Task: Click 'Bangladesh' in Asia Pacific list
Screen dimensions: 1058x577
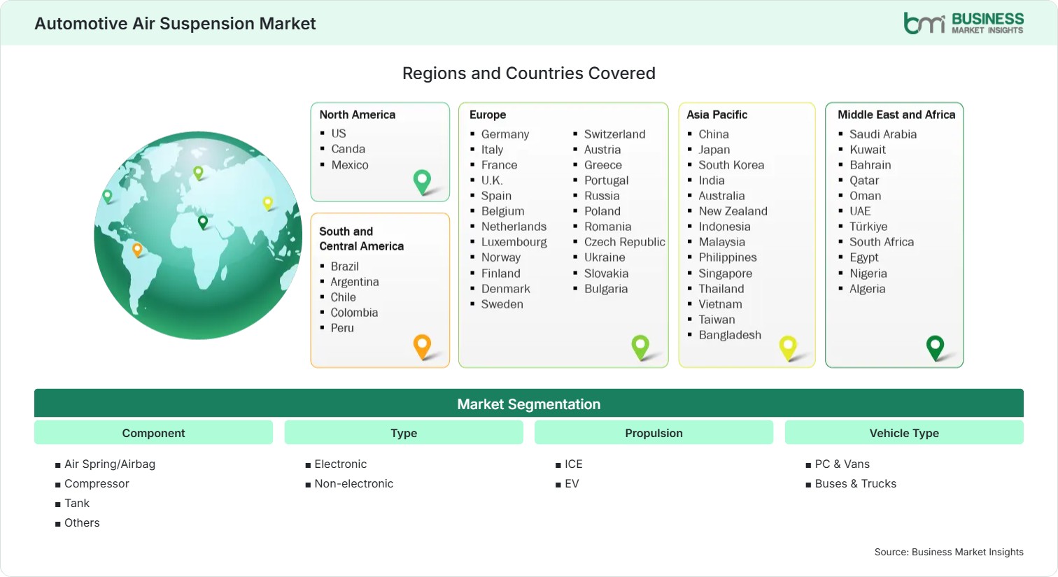Action: (x=730, y=335)
